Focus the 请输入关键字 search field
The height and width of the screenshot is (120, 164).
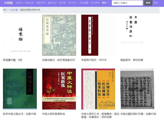pos(127,3)
